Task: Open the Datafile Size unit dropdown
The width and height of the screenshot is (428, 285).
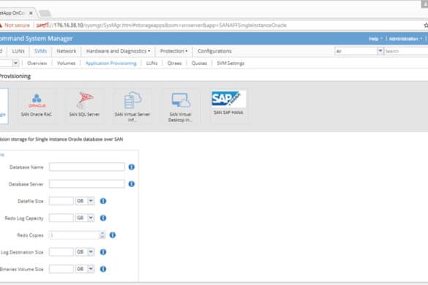Action: coord(91,201)
